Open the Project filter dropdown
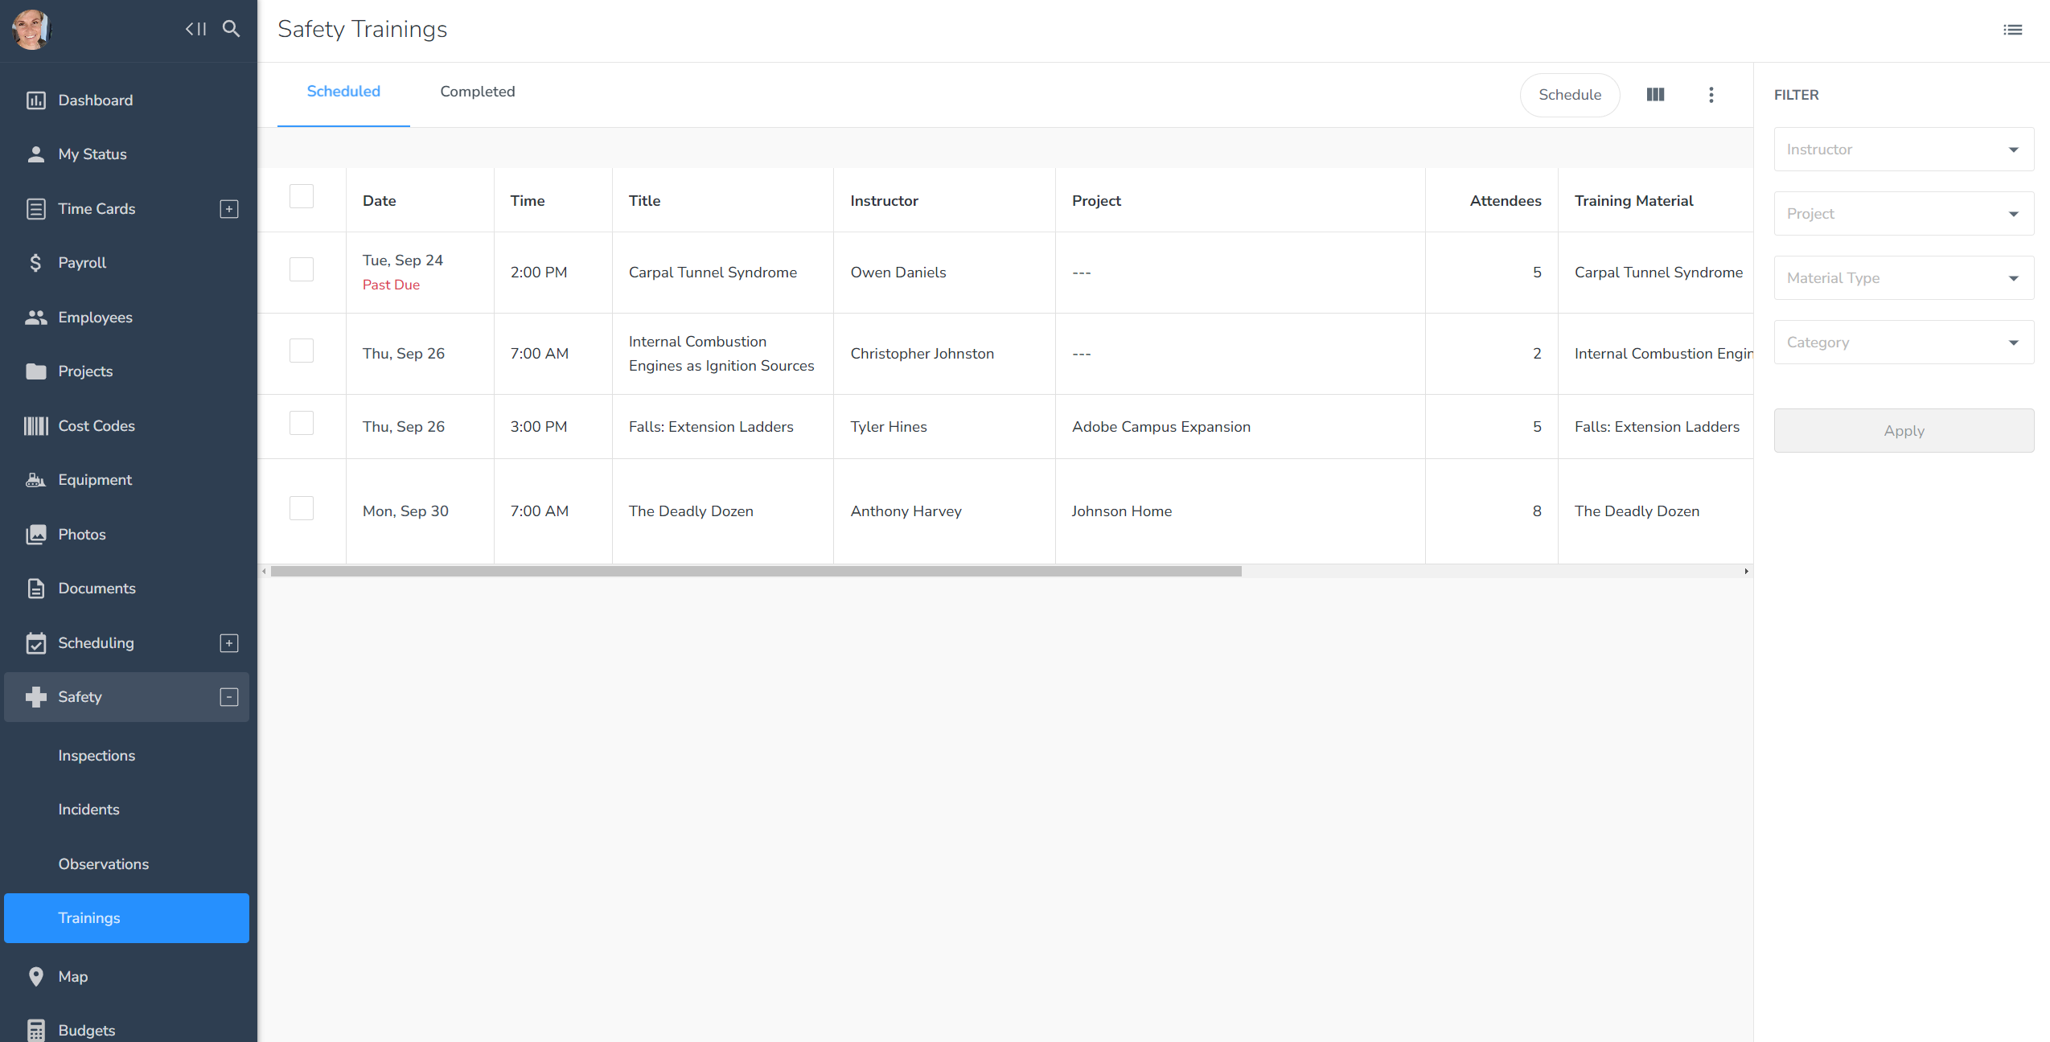The width and height of the screenshot is (2050, 1042). (x=1904, y=214)
